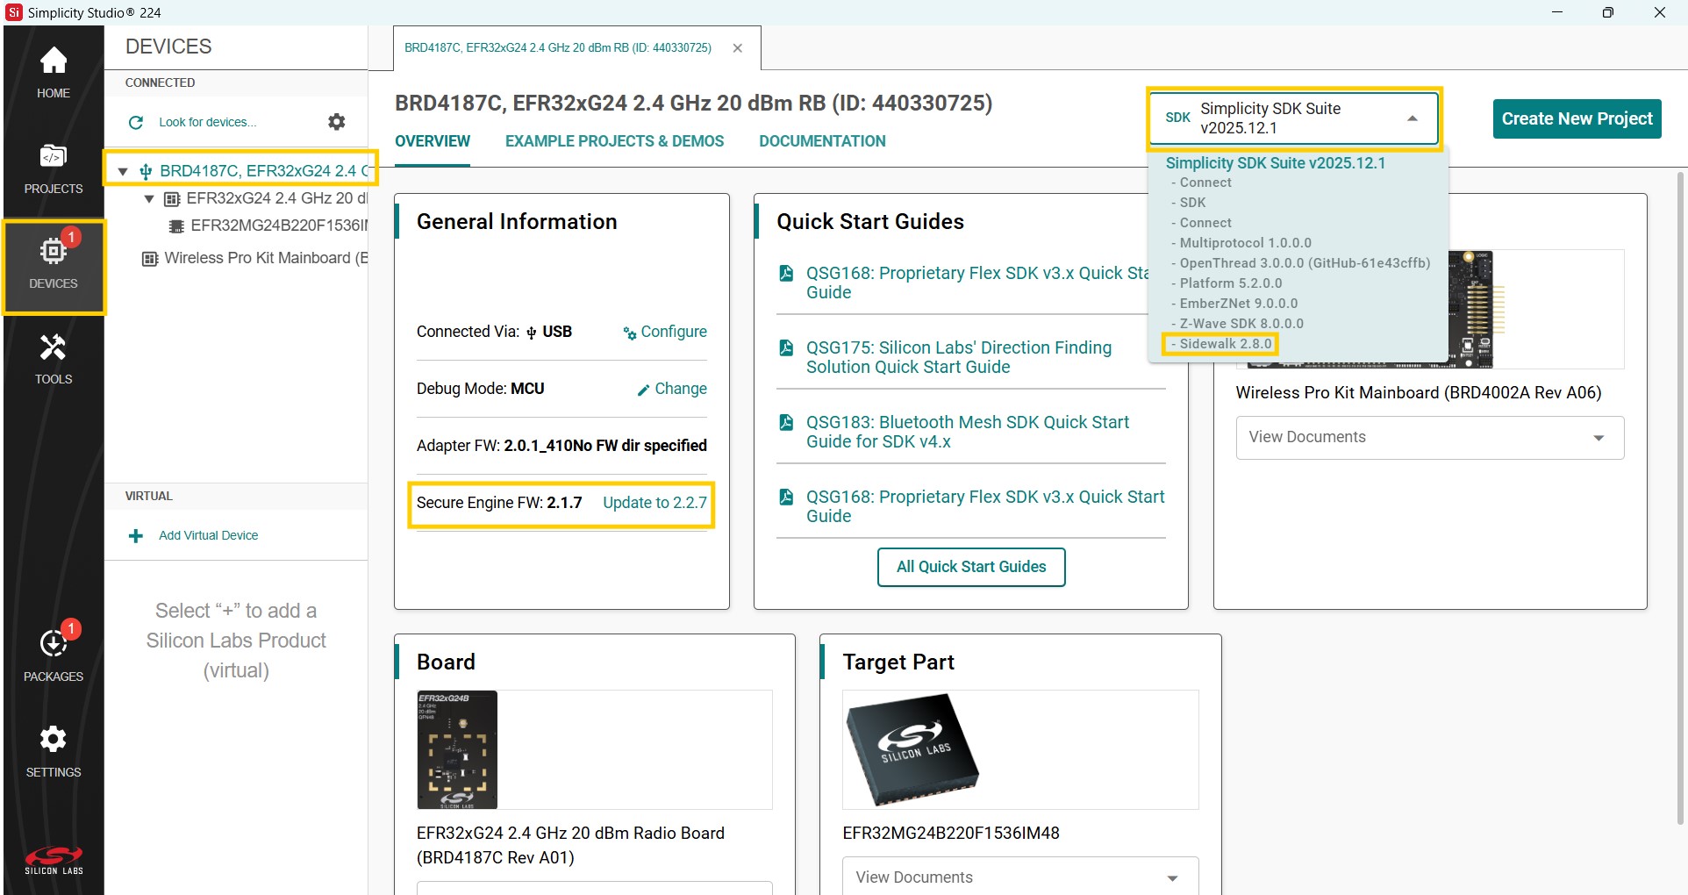Open the Home view in sidebar
The height and width of the screenshot is (895, 1688).
coord(54,72)
